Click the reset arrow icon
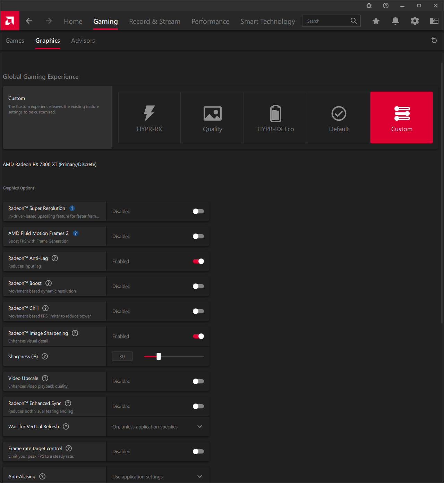Screen dimensions: 444x483 pos(434,40)
